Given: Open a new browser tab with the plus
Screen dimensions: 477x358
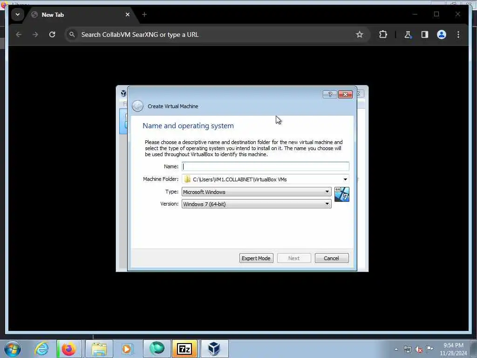Looking at the screenshot, I should (144, 14).
